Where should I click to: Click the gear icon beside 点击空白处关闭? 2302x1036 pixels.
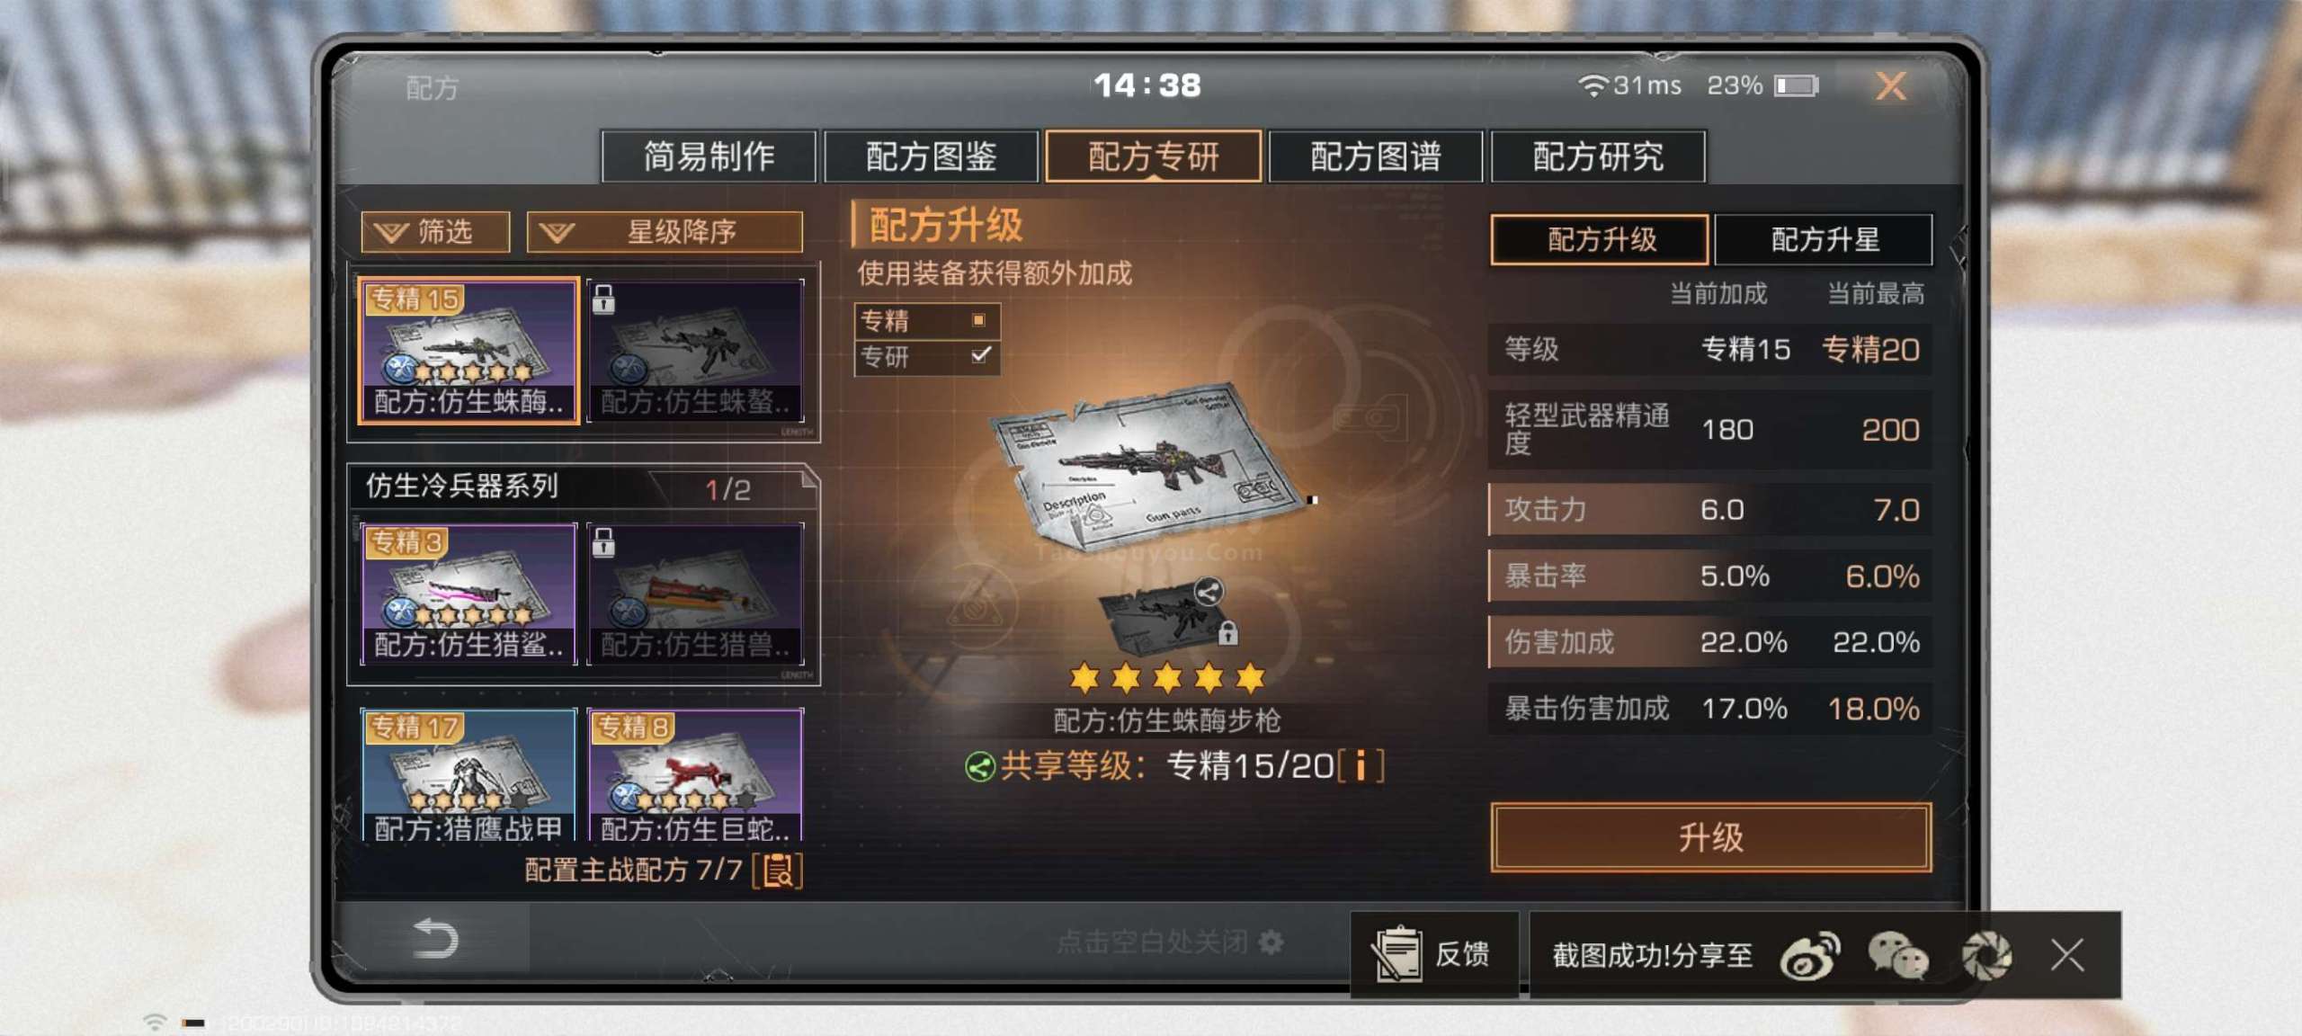click(1271, 942)
